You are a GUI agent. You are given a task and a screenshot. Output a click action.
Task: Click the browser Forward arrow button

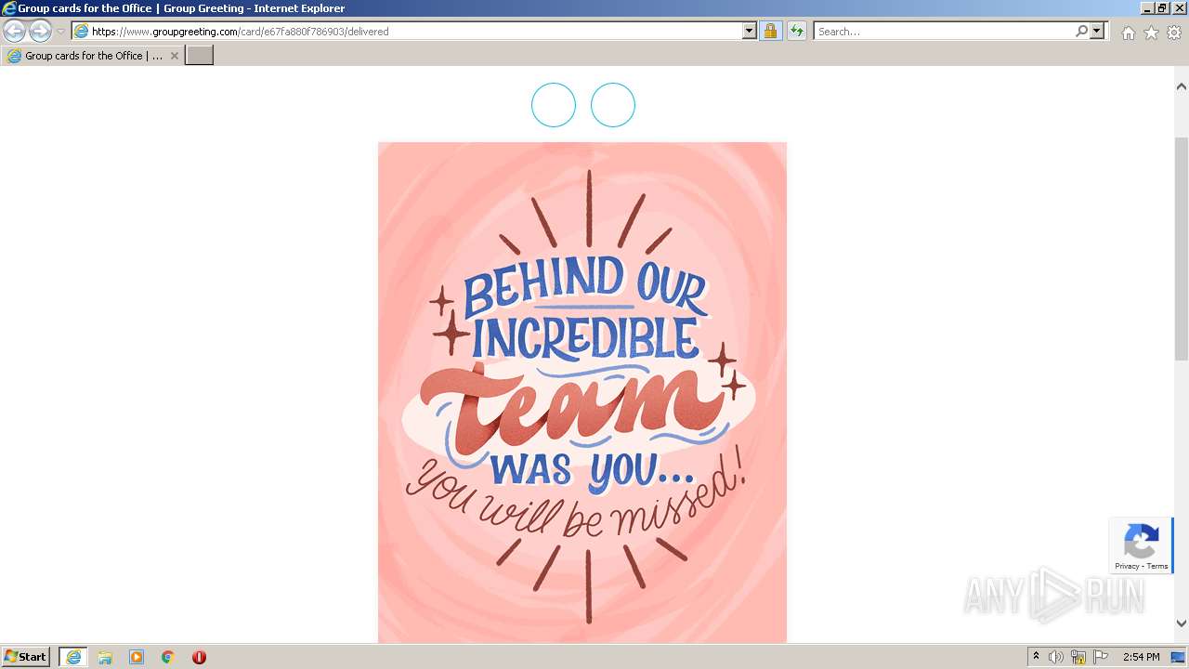[40, 32]
